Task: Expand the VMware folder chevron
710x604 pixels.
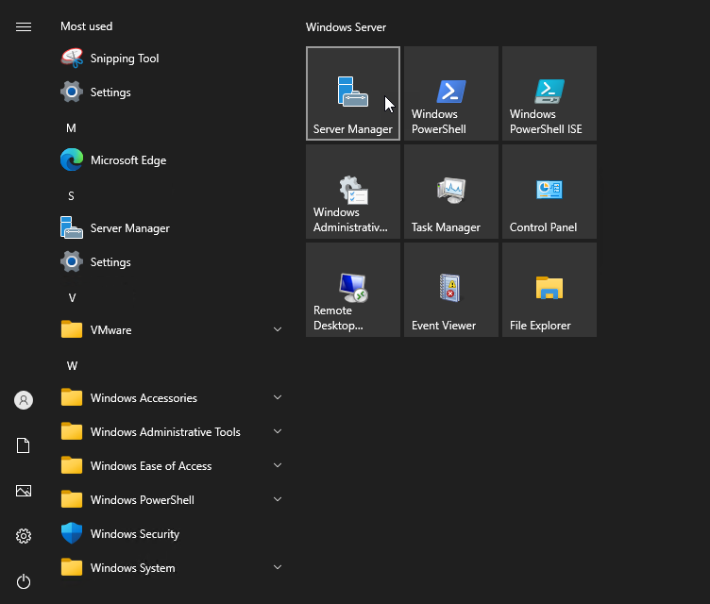Action: point(278,329)
